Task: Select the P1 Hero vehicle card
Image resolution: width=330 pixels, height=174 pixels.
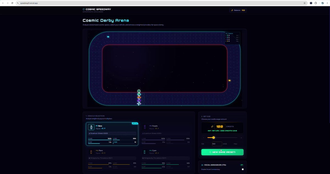Action: [112, 134]
